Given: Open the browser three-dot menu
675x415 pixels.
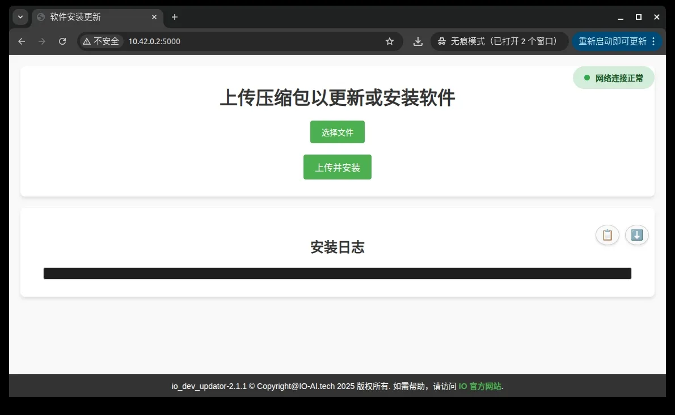Looking at the screenshot, I should [x=653, y=41].
